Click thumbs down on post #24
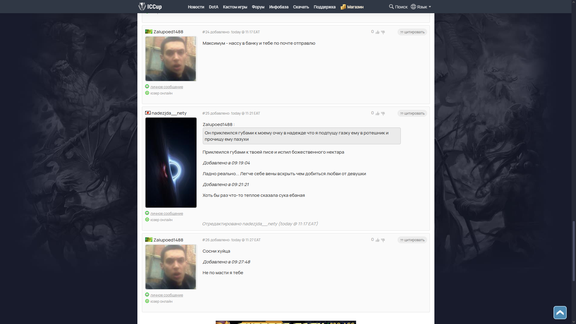Viewport: 576px width, 324px height. pos(383,32)
